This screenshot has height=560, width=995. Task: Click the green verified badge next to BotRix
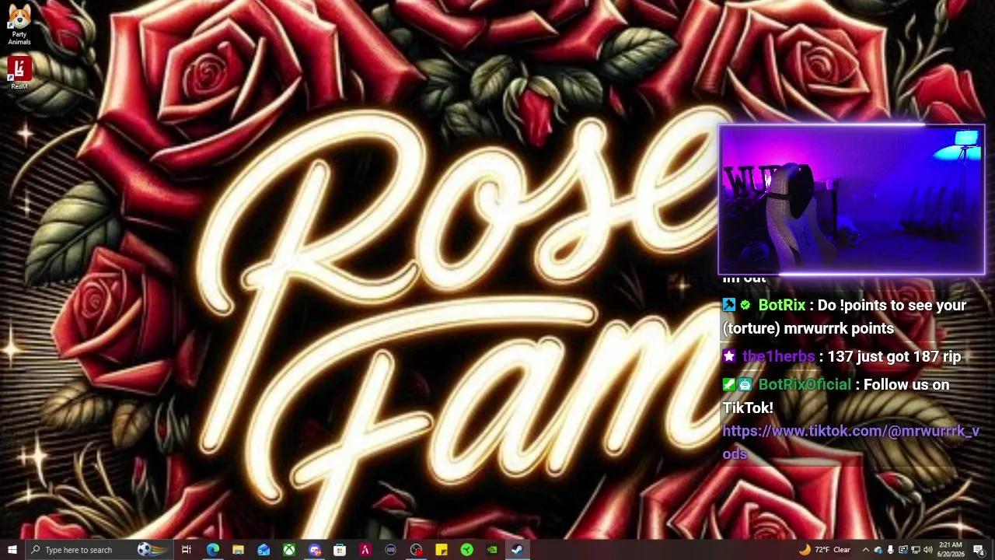(x=745, y=306)
